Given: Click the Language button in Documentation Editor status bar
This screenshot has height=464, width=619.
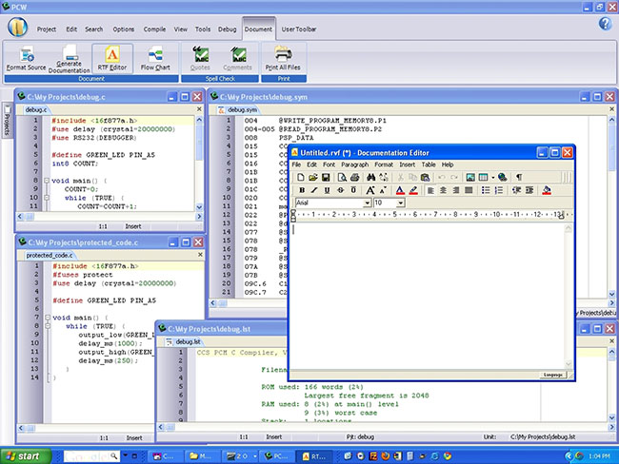Looking at the screenshot, I should 553,375.
